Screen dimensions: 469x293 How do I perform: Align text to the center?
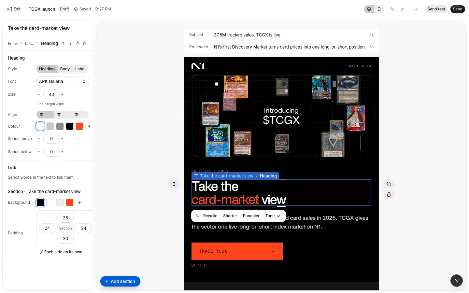(59, 115)
